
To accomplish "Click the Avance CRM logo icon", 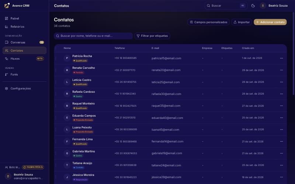I will click(7, 6).
